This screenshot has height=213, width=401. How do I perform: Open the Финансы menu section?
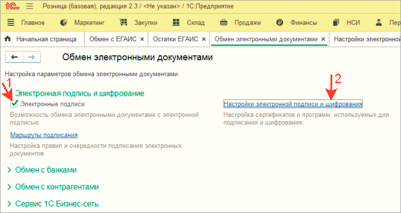[304, 23]
